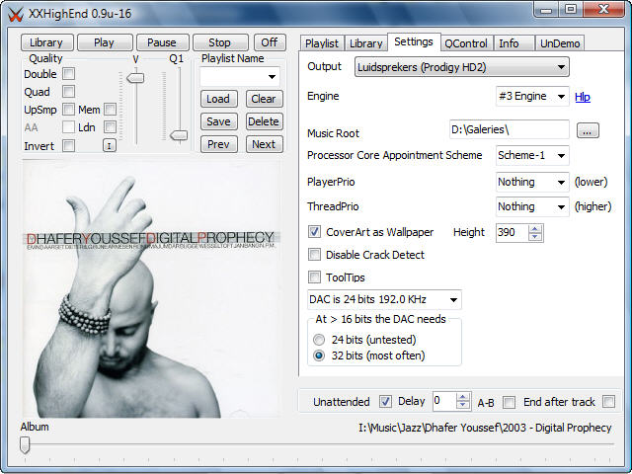
Task: Select the 24 bits (untested) radio option
Action: click(x=319, y=340)
